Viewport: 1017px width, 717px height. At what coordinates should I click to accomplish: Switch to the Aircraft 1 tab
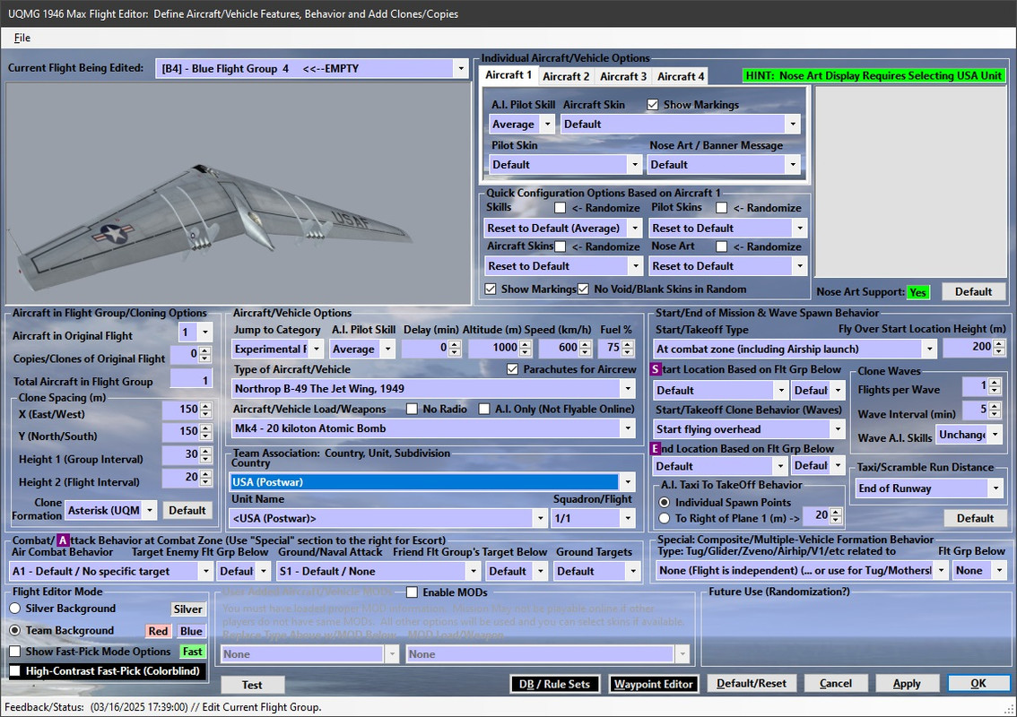pos(508,75)
